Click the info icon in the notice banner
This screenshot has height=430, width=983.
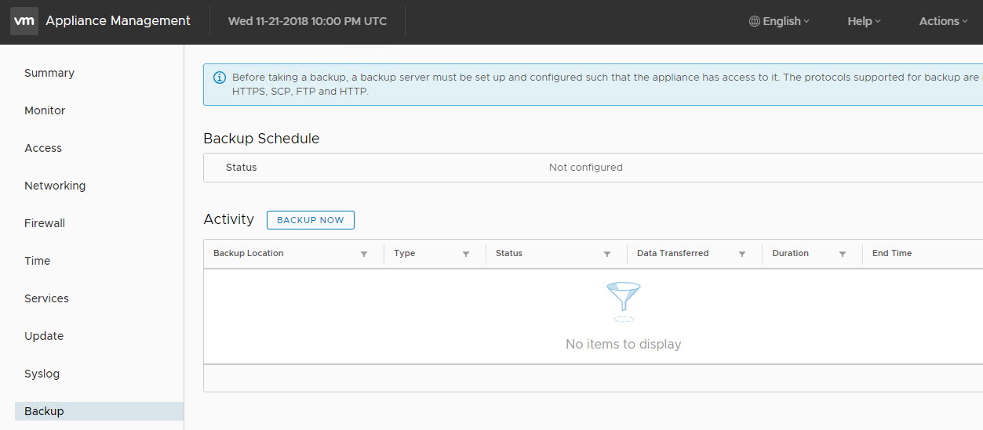pos(219,78)
